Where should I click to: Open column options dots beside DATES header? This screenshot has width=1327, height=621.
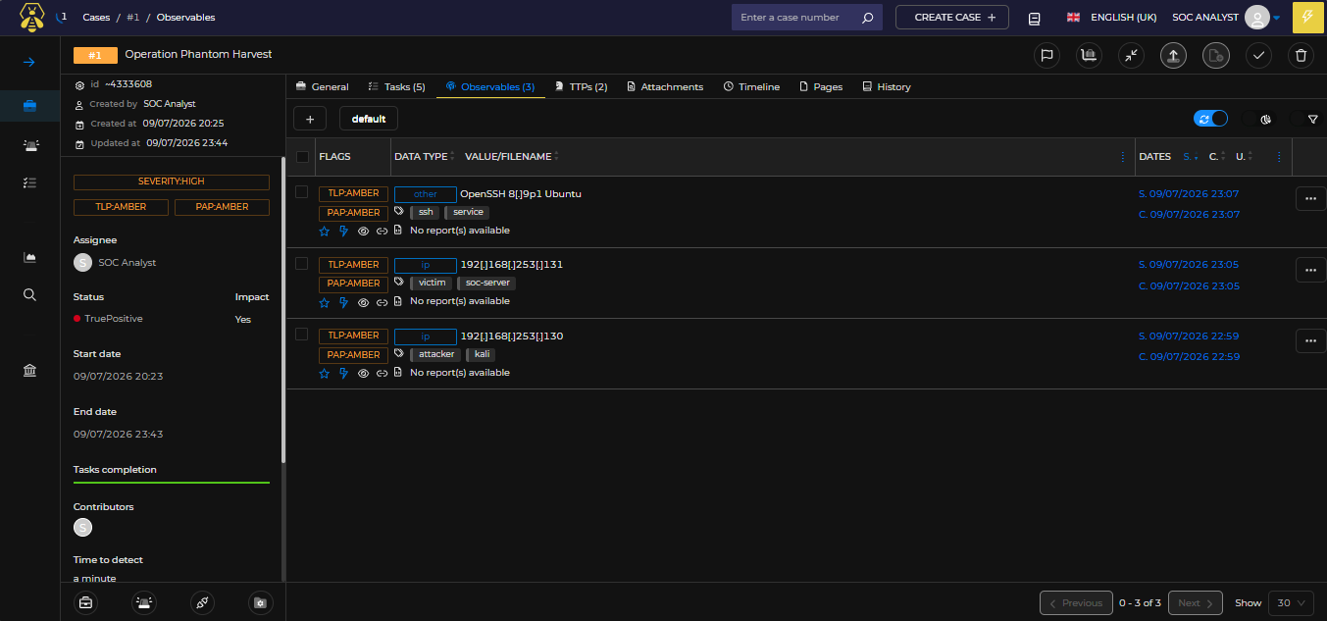tap(1279, 157)
